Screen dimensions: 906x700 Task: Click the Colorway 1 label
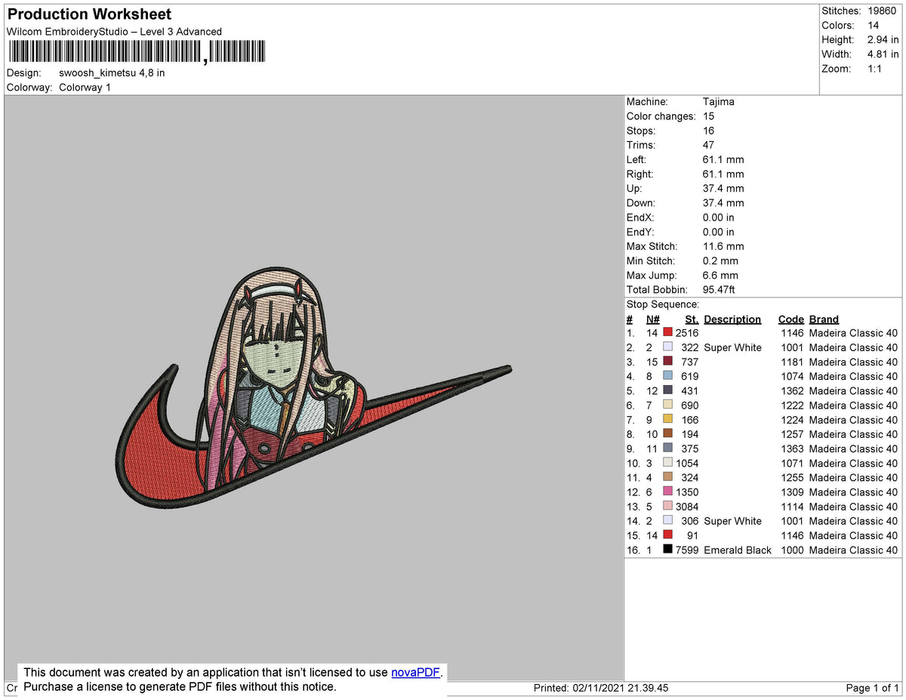(x=85, y=87)
